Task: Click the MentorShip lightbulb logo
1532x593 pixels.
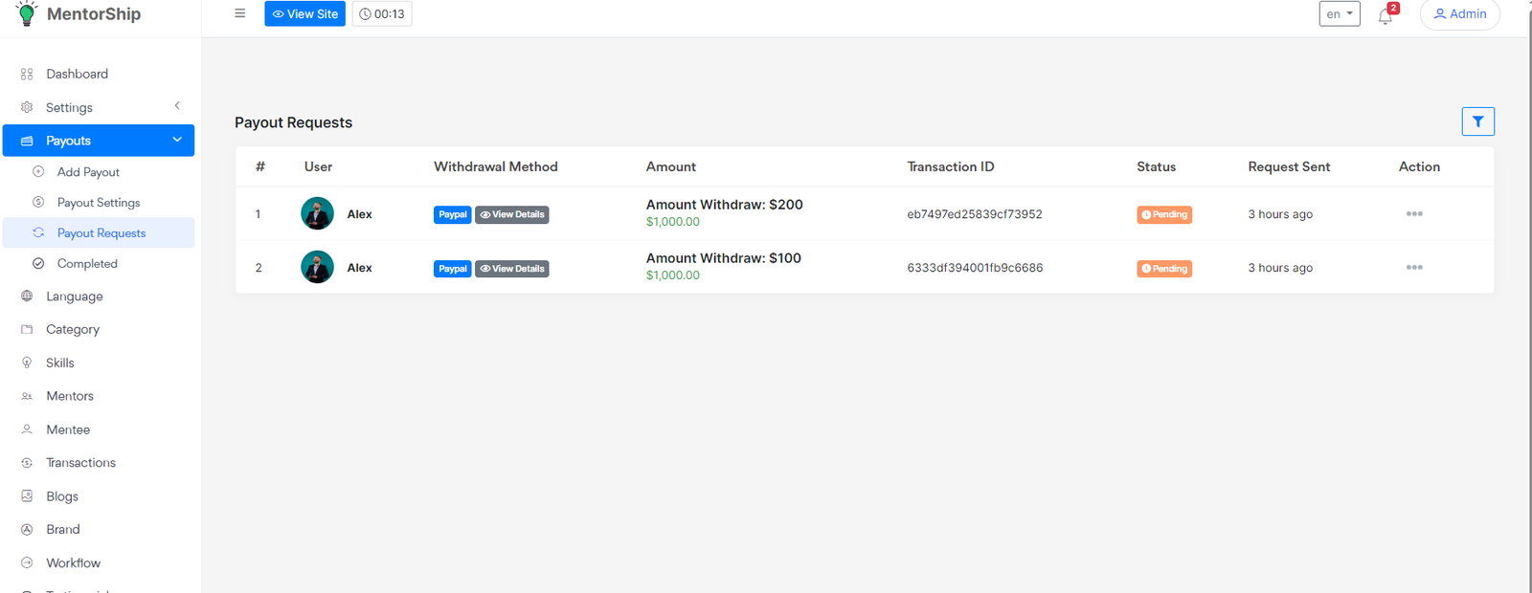Action: click(x=27, y=13)
